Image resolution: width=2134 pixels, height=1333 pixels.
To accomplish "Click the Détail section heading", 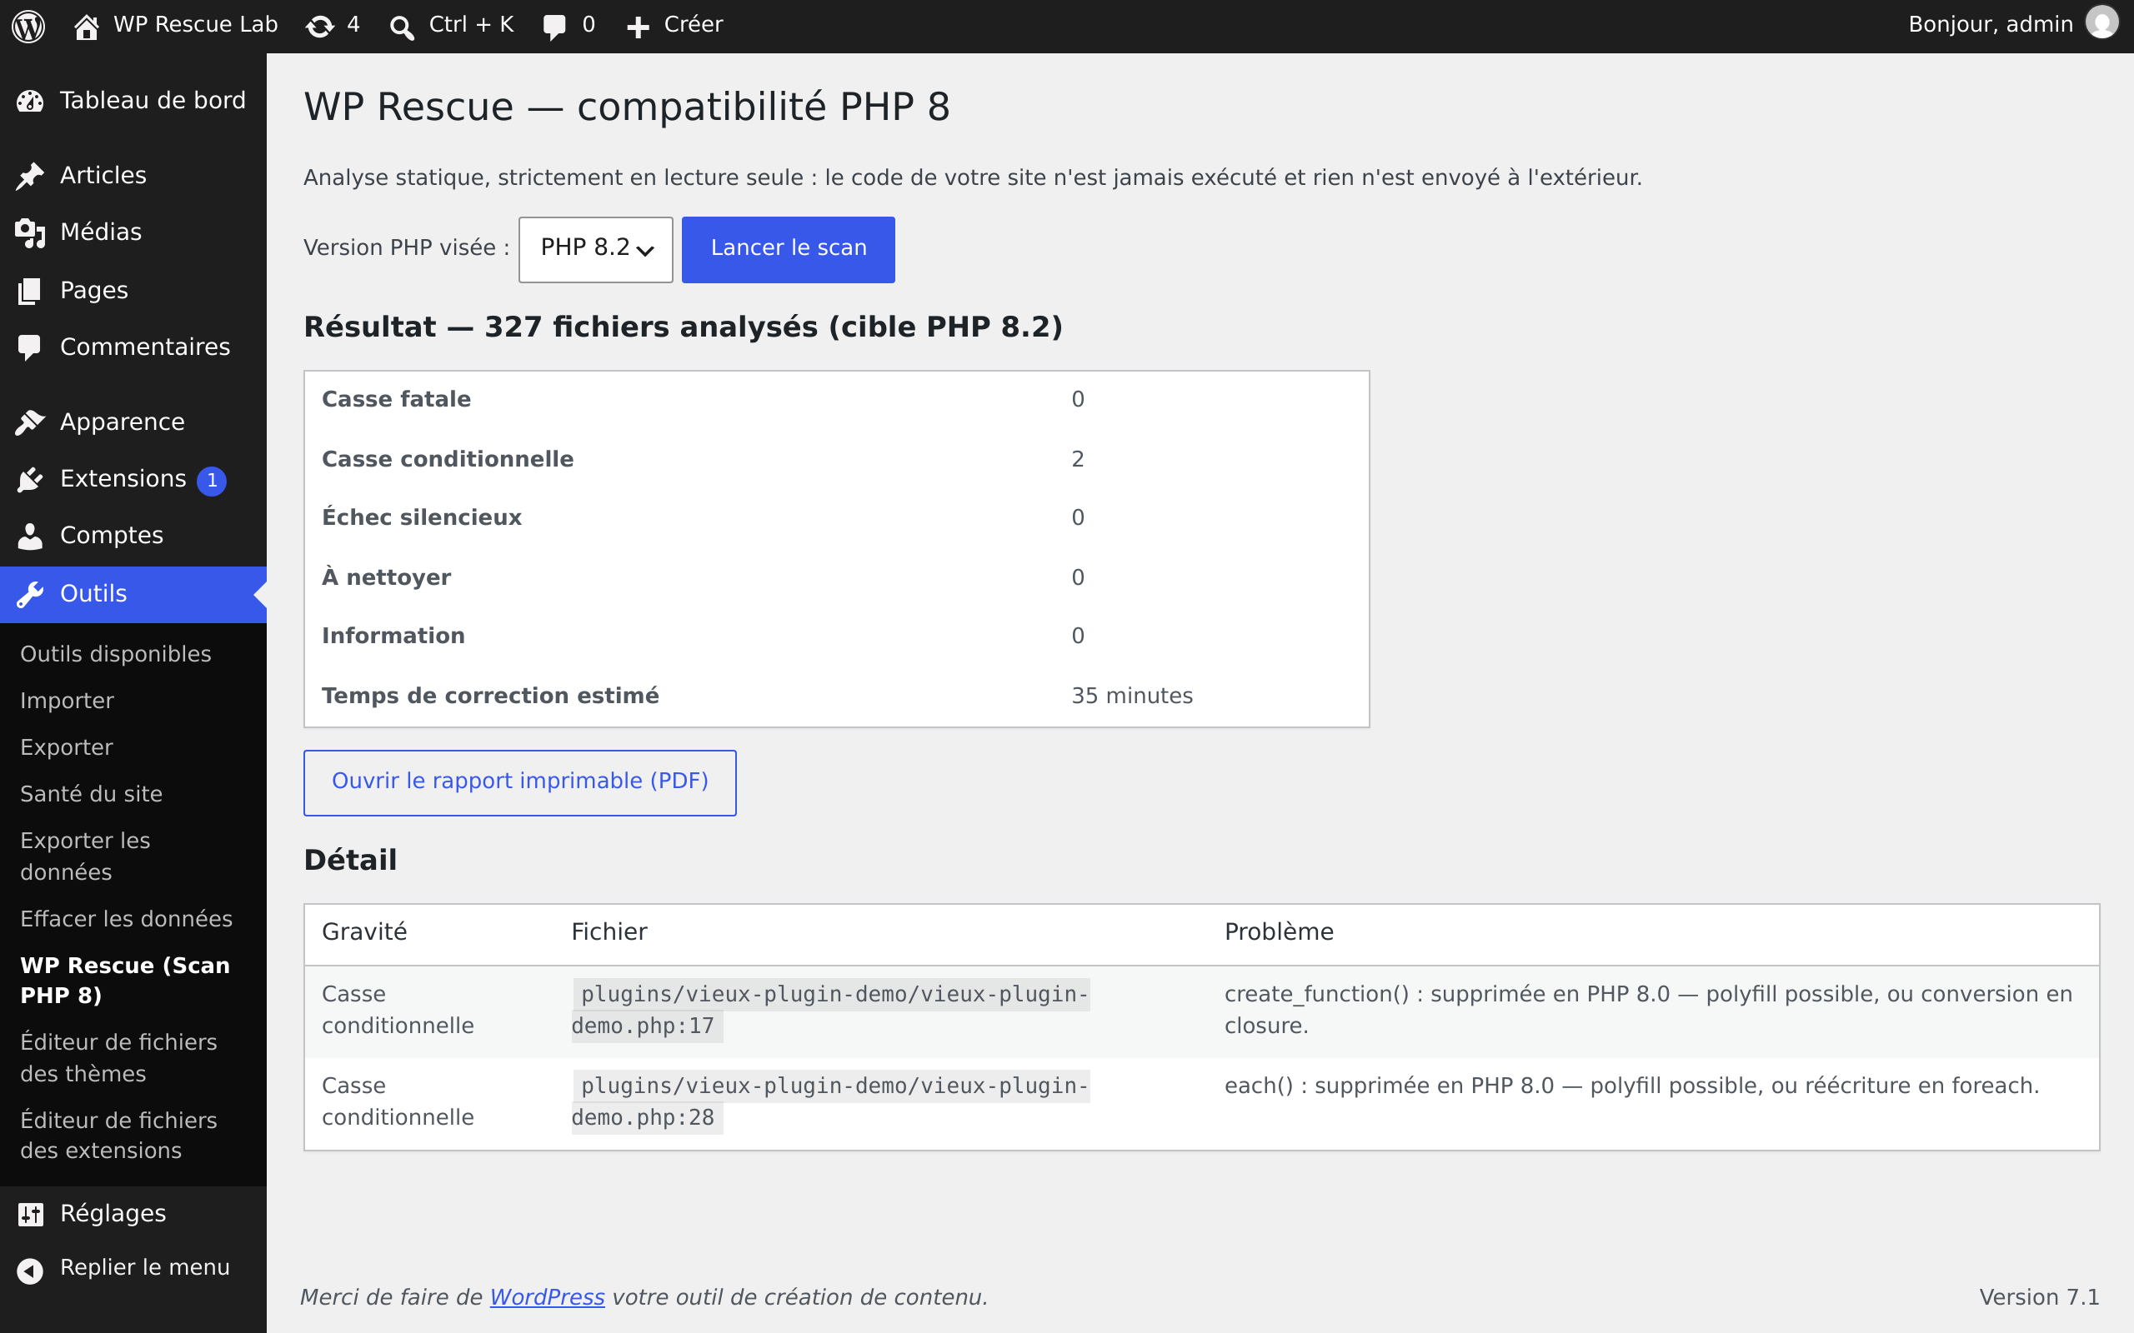I will coord(350,861).
